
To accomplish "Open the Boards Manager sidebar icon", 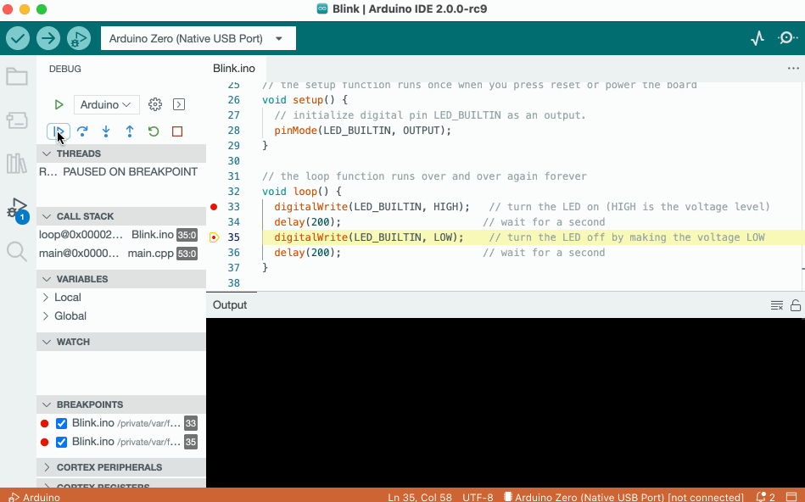I will click(17, 120).
